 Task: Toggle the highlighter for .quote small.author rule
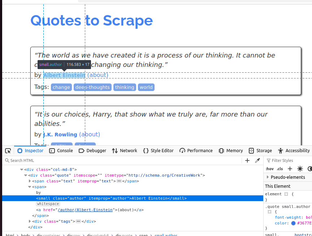[269, 211]
